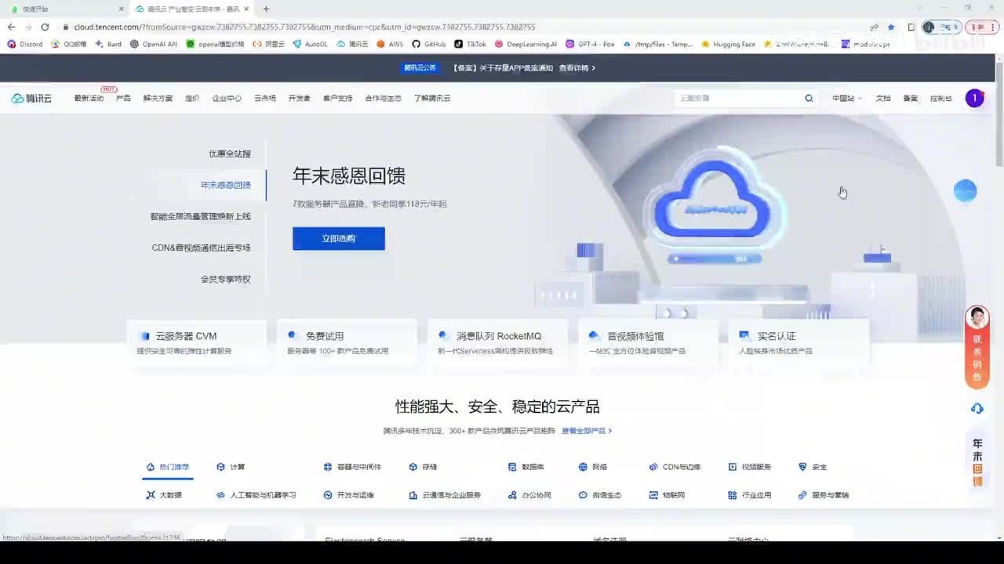Open the 免费试用 card
1004x564 pixels.
(x=347, y=342)
